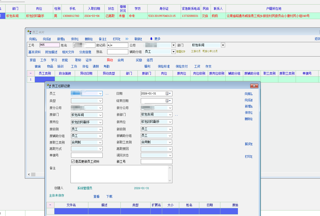The width and height of the screenshot is (320, 216).
Task: Click 保存S in the 员工任职记录 dialog
Action: click(x=248, y=113)
